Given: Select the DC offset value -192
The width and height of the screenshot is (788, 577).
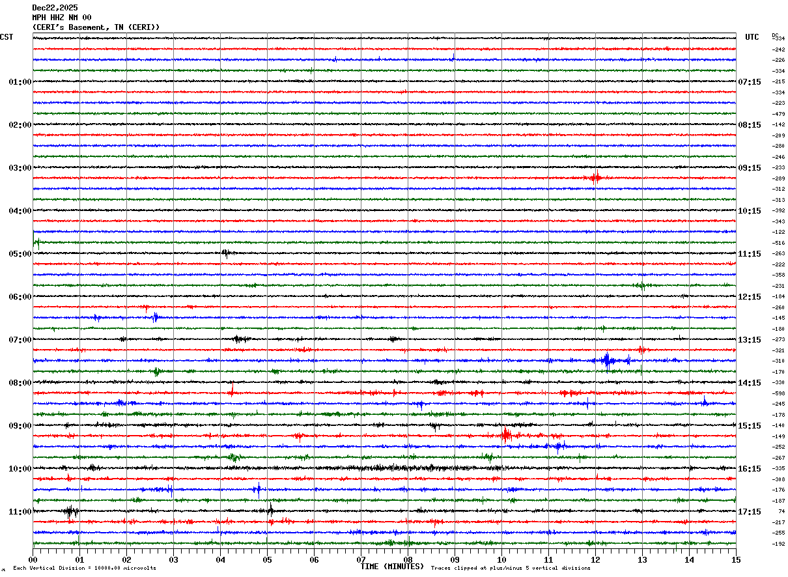Looking at the screenshot, I should point(778,544).
